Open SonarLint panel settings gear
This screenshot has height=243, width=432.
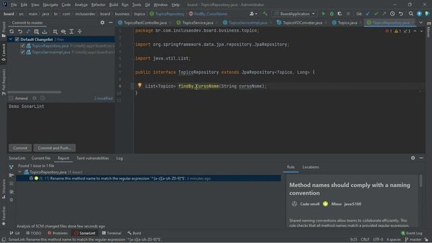point(413,158)
